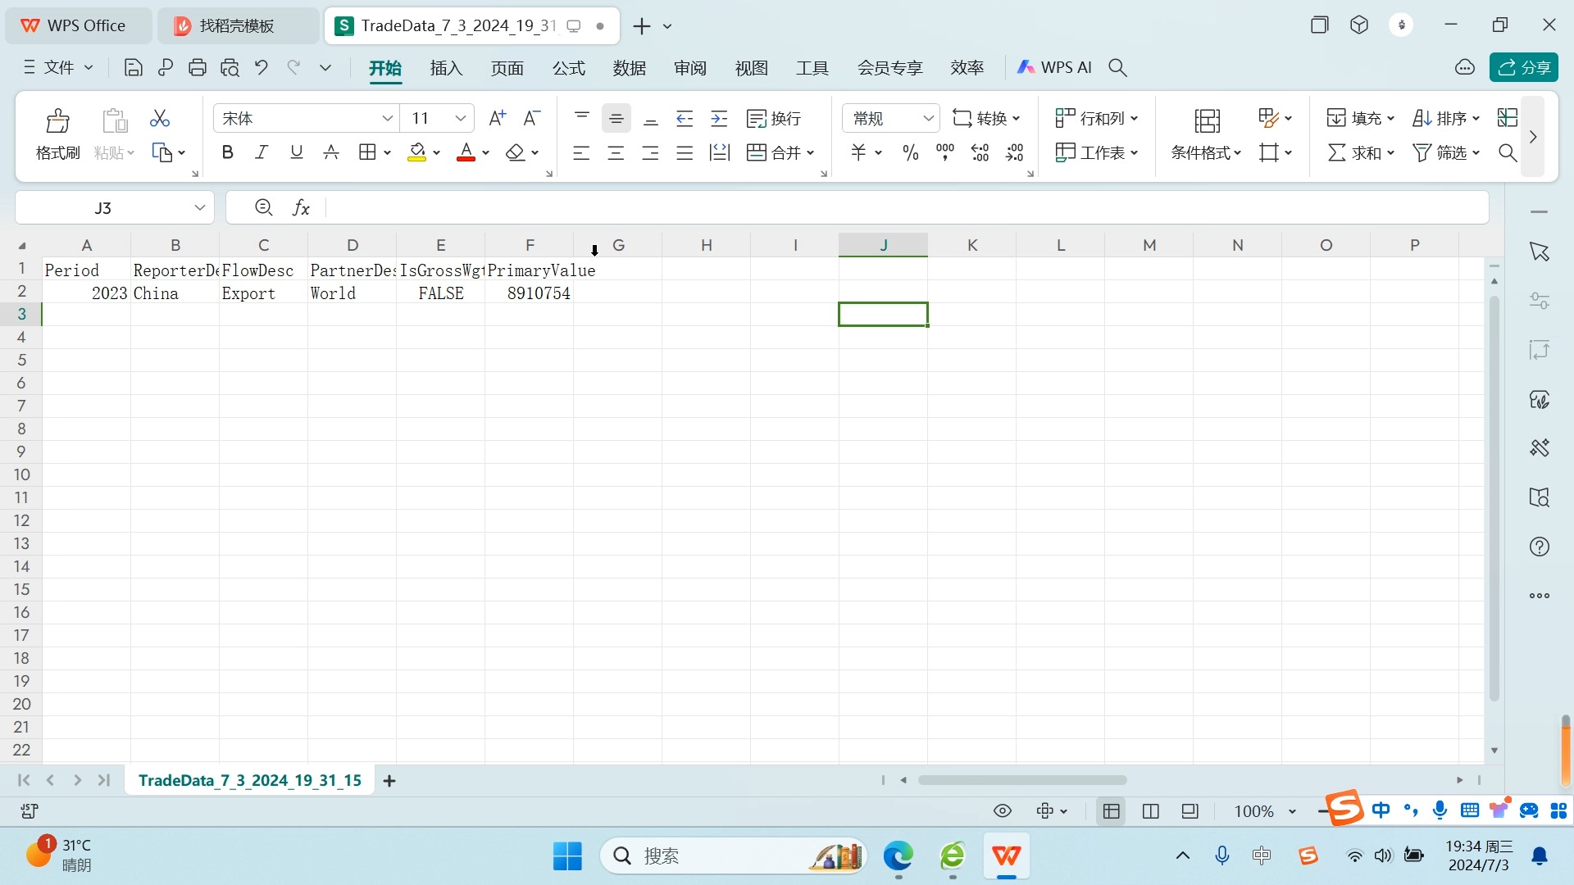Toggle Italic formatting
This screenshot has height=885, width=1574.
[x=262, y=152]
